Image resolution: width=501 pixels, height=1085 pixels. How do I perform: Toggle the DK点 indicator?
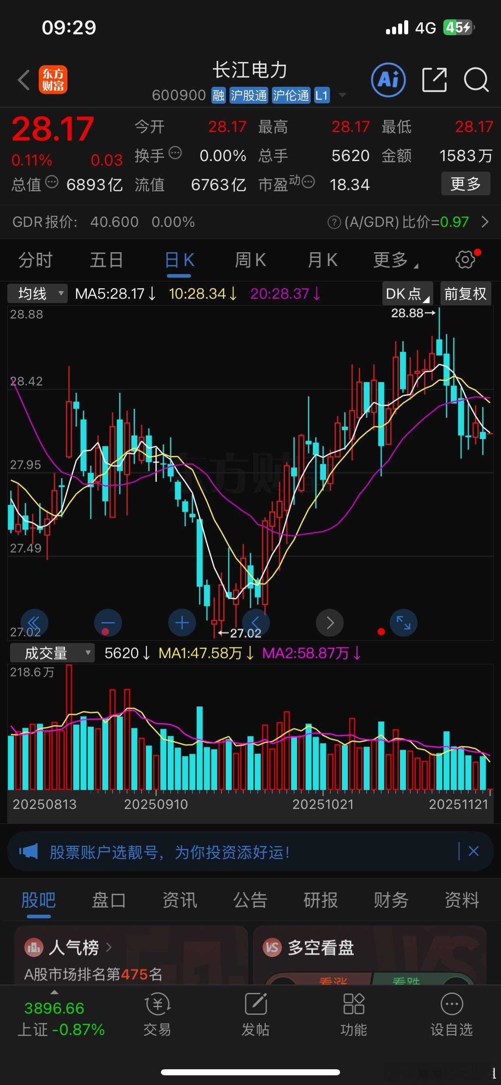click(x=407, y=293)
